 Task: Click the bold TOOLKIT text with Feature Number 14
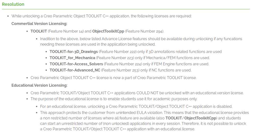39,31
